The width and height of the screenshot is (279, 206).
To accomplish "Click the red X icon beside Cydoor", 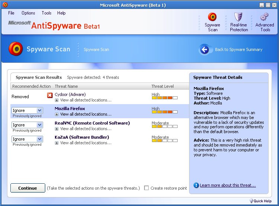I will (x=50, y=96).
